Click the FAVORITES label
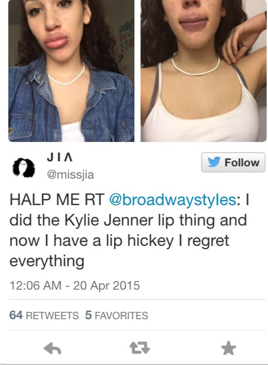268x365 pixels. (x=121, y=316)
